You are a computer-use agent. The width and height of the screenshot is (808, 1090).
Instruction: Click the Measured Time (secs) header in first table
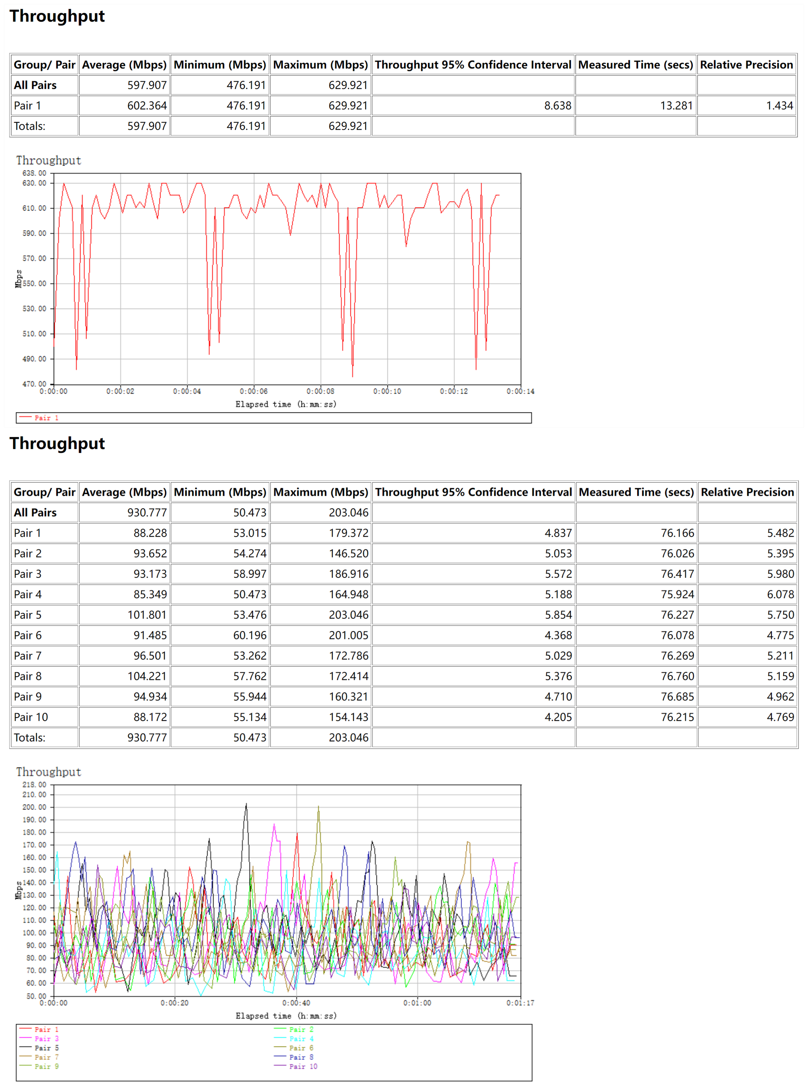(635, 64)
